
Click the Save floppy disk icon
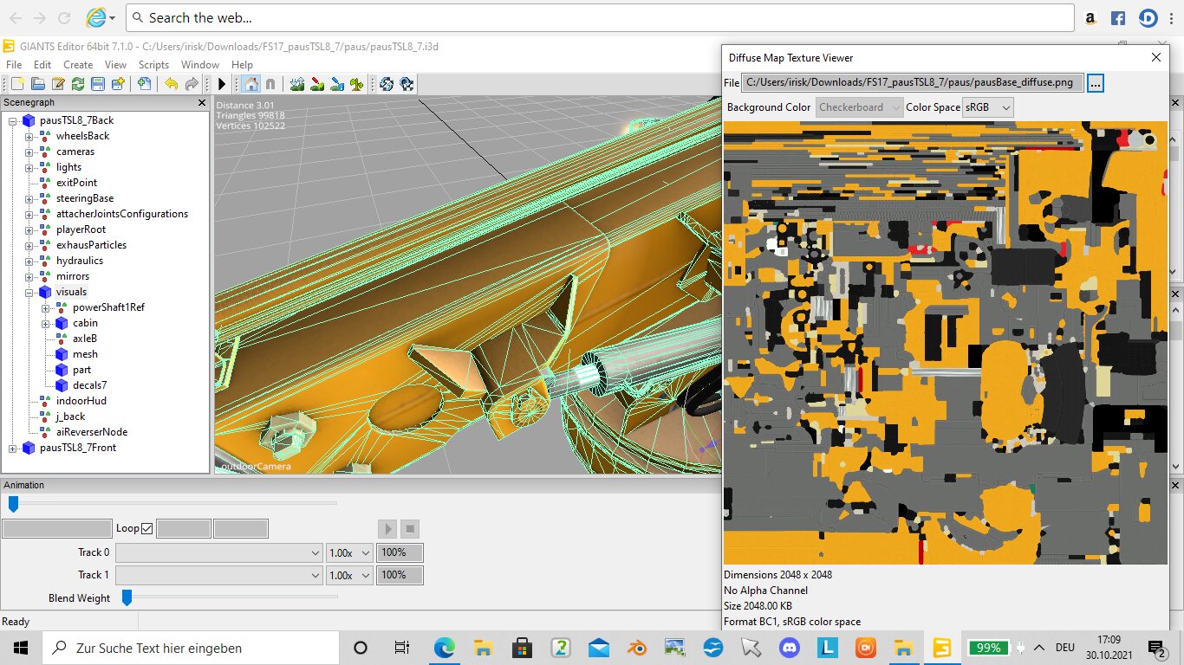click(98, 84)
